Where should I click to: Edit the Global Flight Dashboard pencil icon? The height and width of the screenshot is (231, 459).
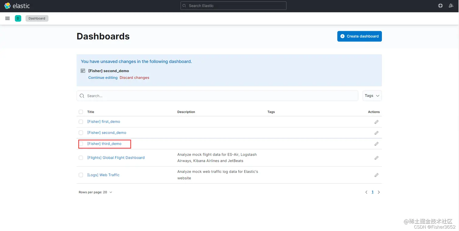pos(376,158)
